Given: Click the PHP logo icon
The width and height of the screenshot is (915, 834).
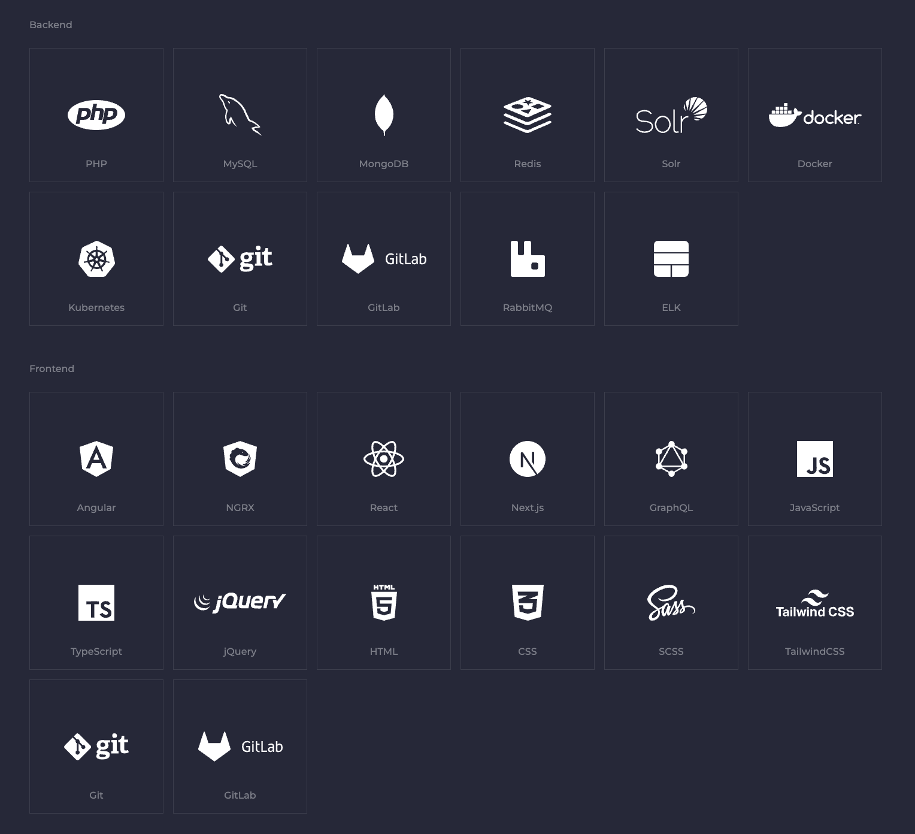Looking at the screenshot, I should click(96, 114).
